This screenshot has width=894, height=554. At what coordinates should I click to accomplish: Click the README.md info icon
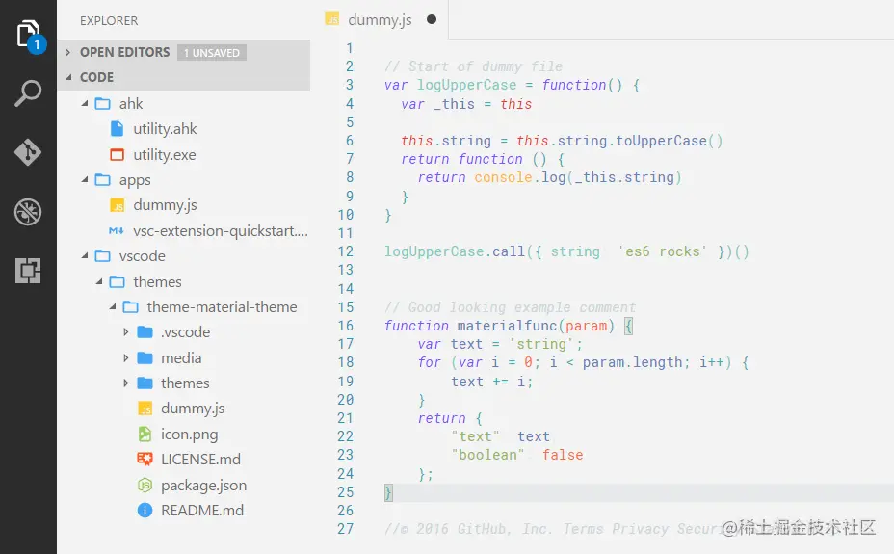pos(145,511)
